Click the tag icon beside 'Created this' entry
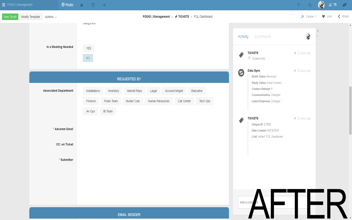 (241, 55)
